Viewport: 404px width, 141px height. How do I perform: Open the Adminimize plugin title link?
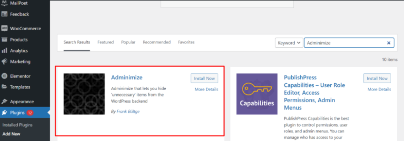click(x=127, y=78)
